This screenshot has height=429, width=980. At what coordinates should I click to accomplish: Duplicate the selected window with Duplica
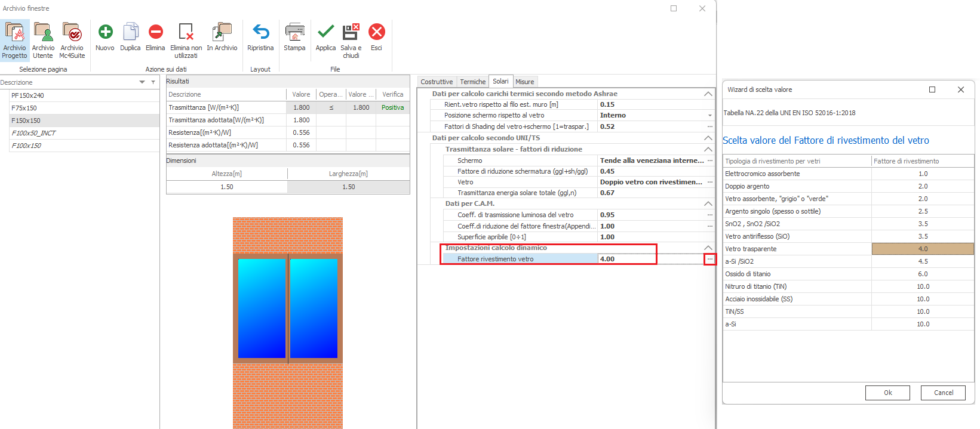[130, 37]
